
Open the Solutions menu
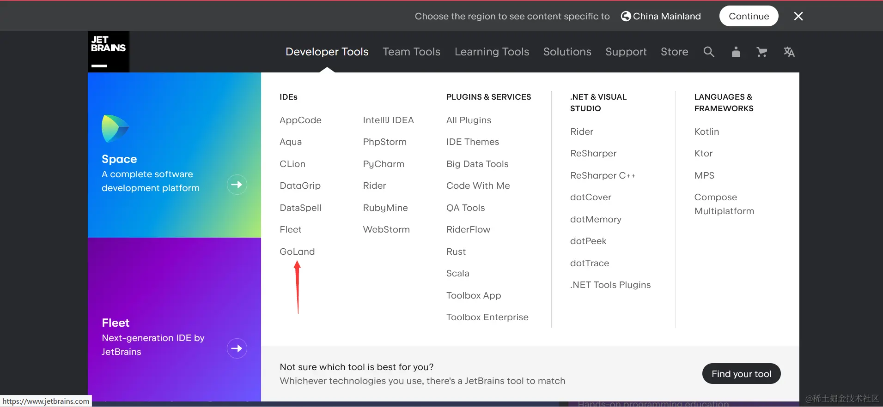click(567, 52)
